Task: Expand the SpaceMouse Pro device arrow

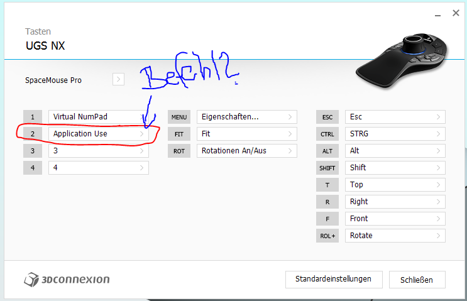Action: pyautogui.click(x=118, y=80)
